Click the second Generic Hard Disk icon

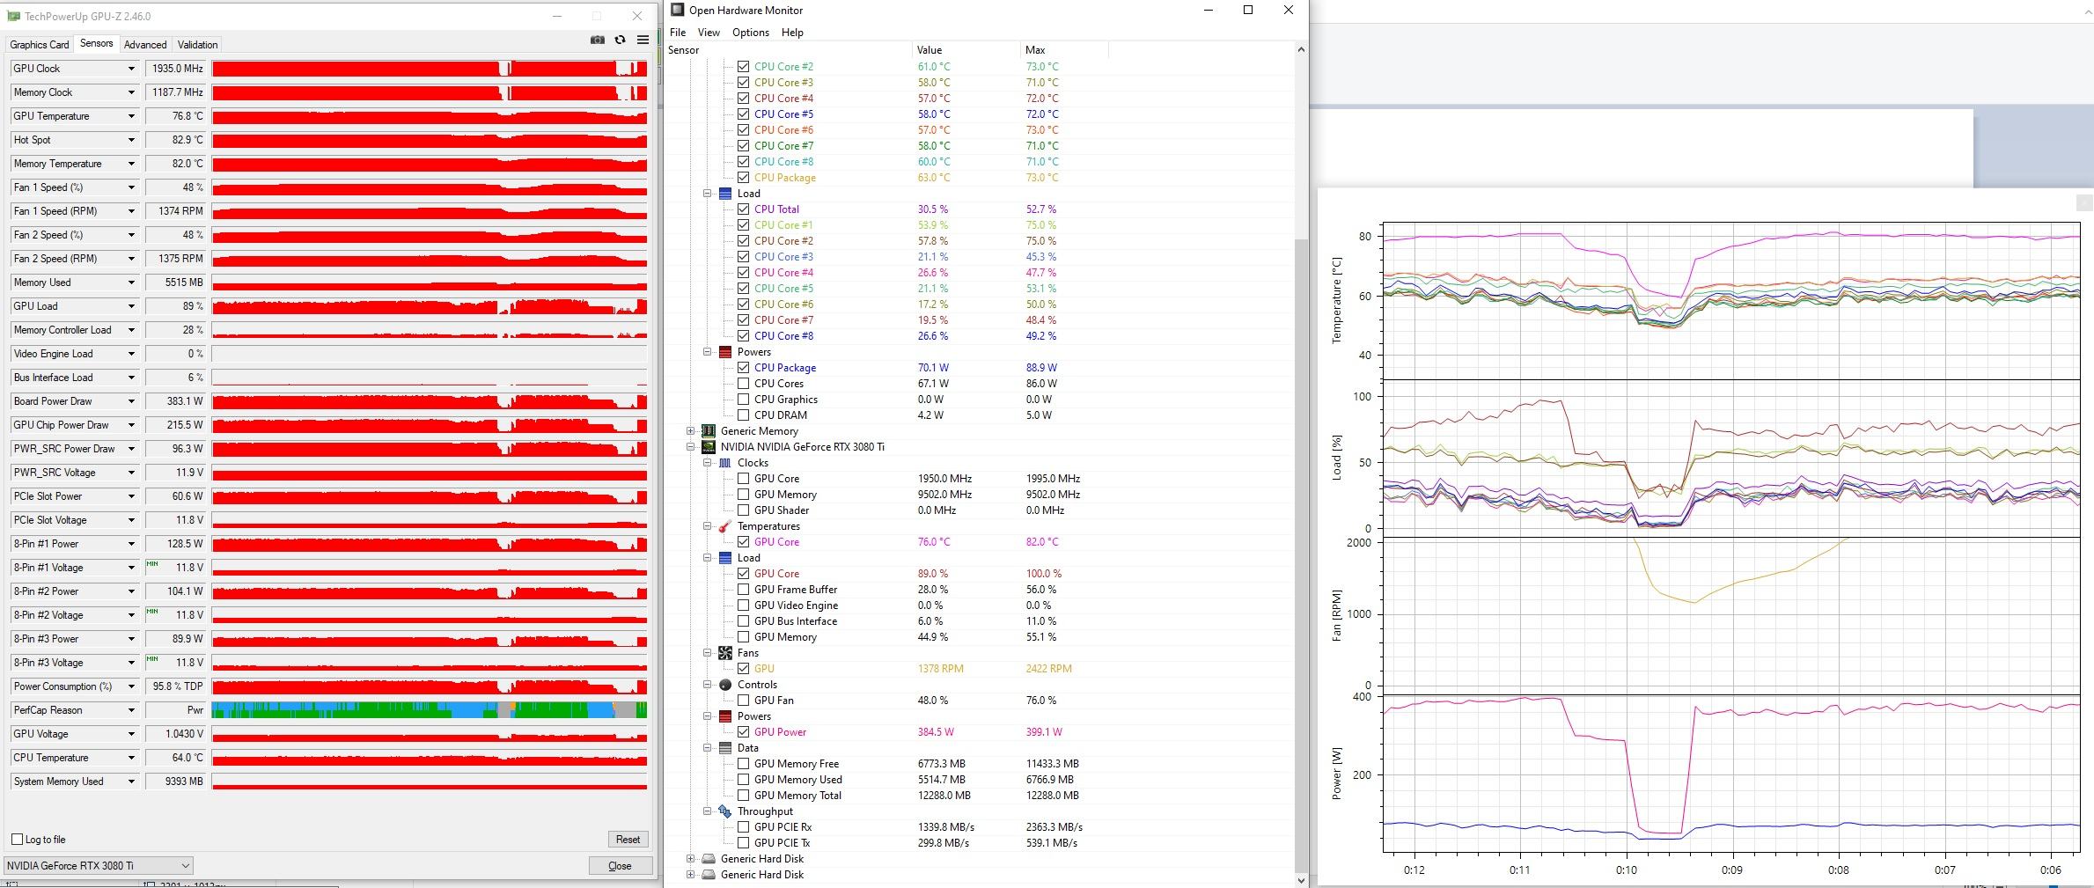pos(709,875)
